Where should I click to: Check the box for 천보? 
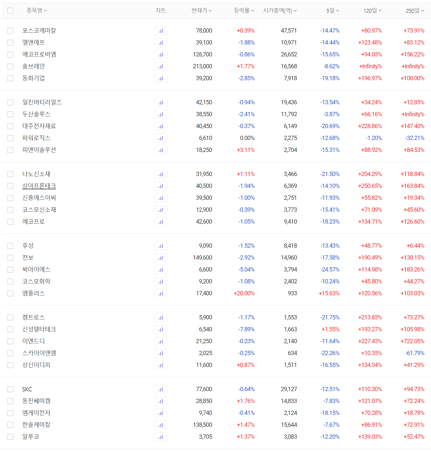[x=10, y=258]
